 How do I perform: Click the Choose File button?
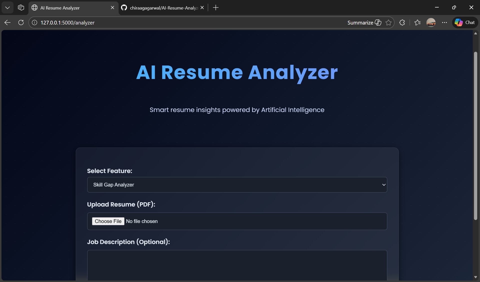tap(108, 221)
